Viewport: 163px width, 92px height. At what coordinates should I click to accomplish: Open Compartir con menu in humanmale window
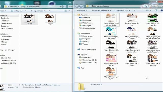tap(38, 11)
